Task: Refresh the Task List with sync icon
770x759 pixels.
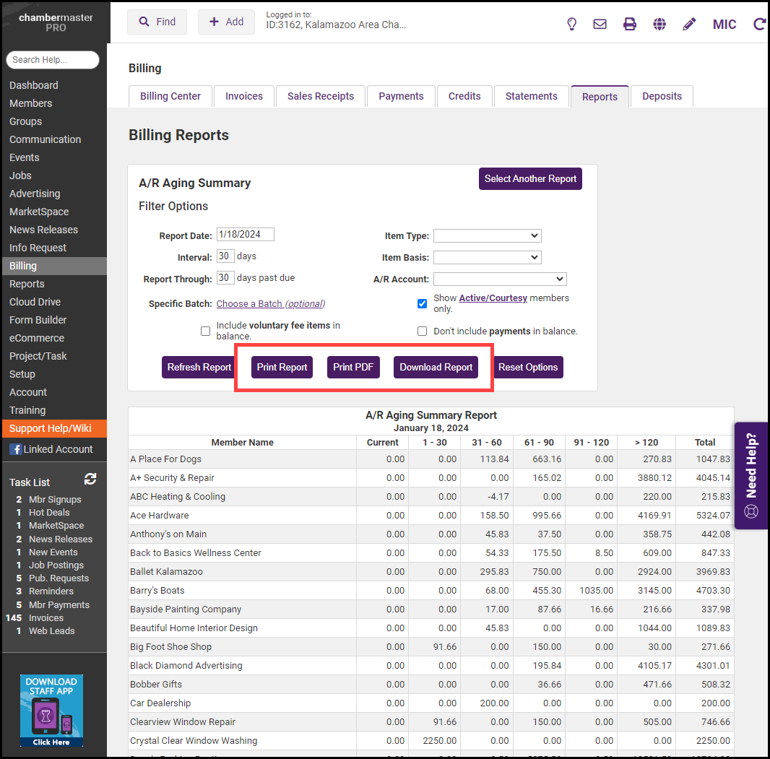Action: pos(90,479)
